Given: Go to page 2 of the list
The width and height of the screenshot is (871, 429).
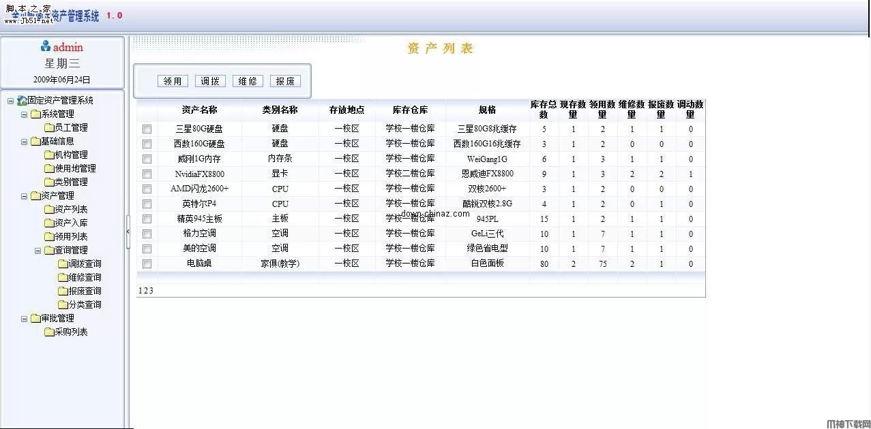Looking at the screenshot, I should click(145, 291).
